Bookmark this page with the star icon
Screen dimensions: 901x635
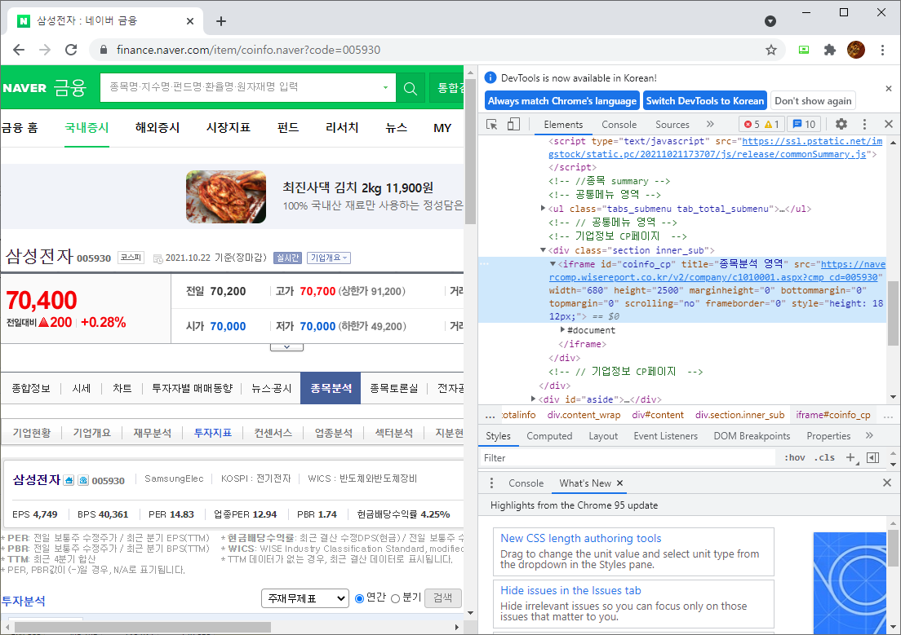(771, 50)
